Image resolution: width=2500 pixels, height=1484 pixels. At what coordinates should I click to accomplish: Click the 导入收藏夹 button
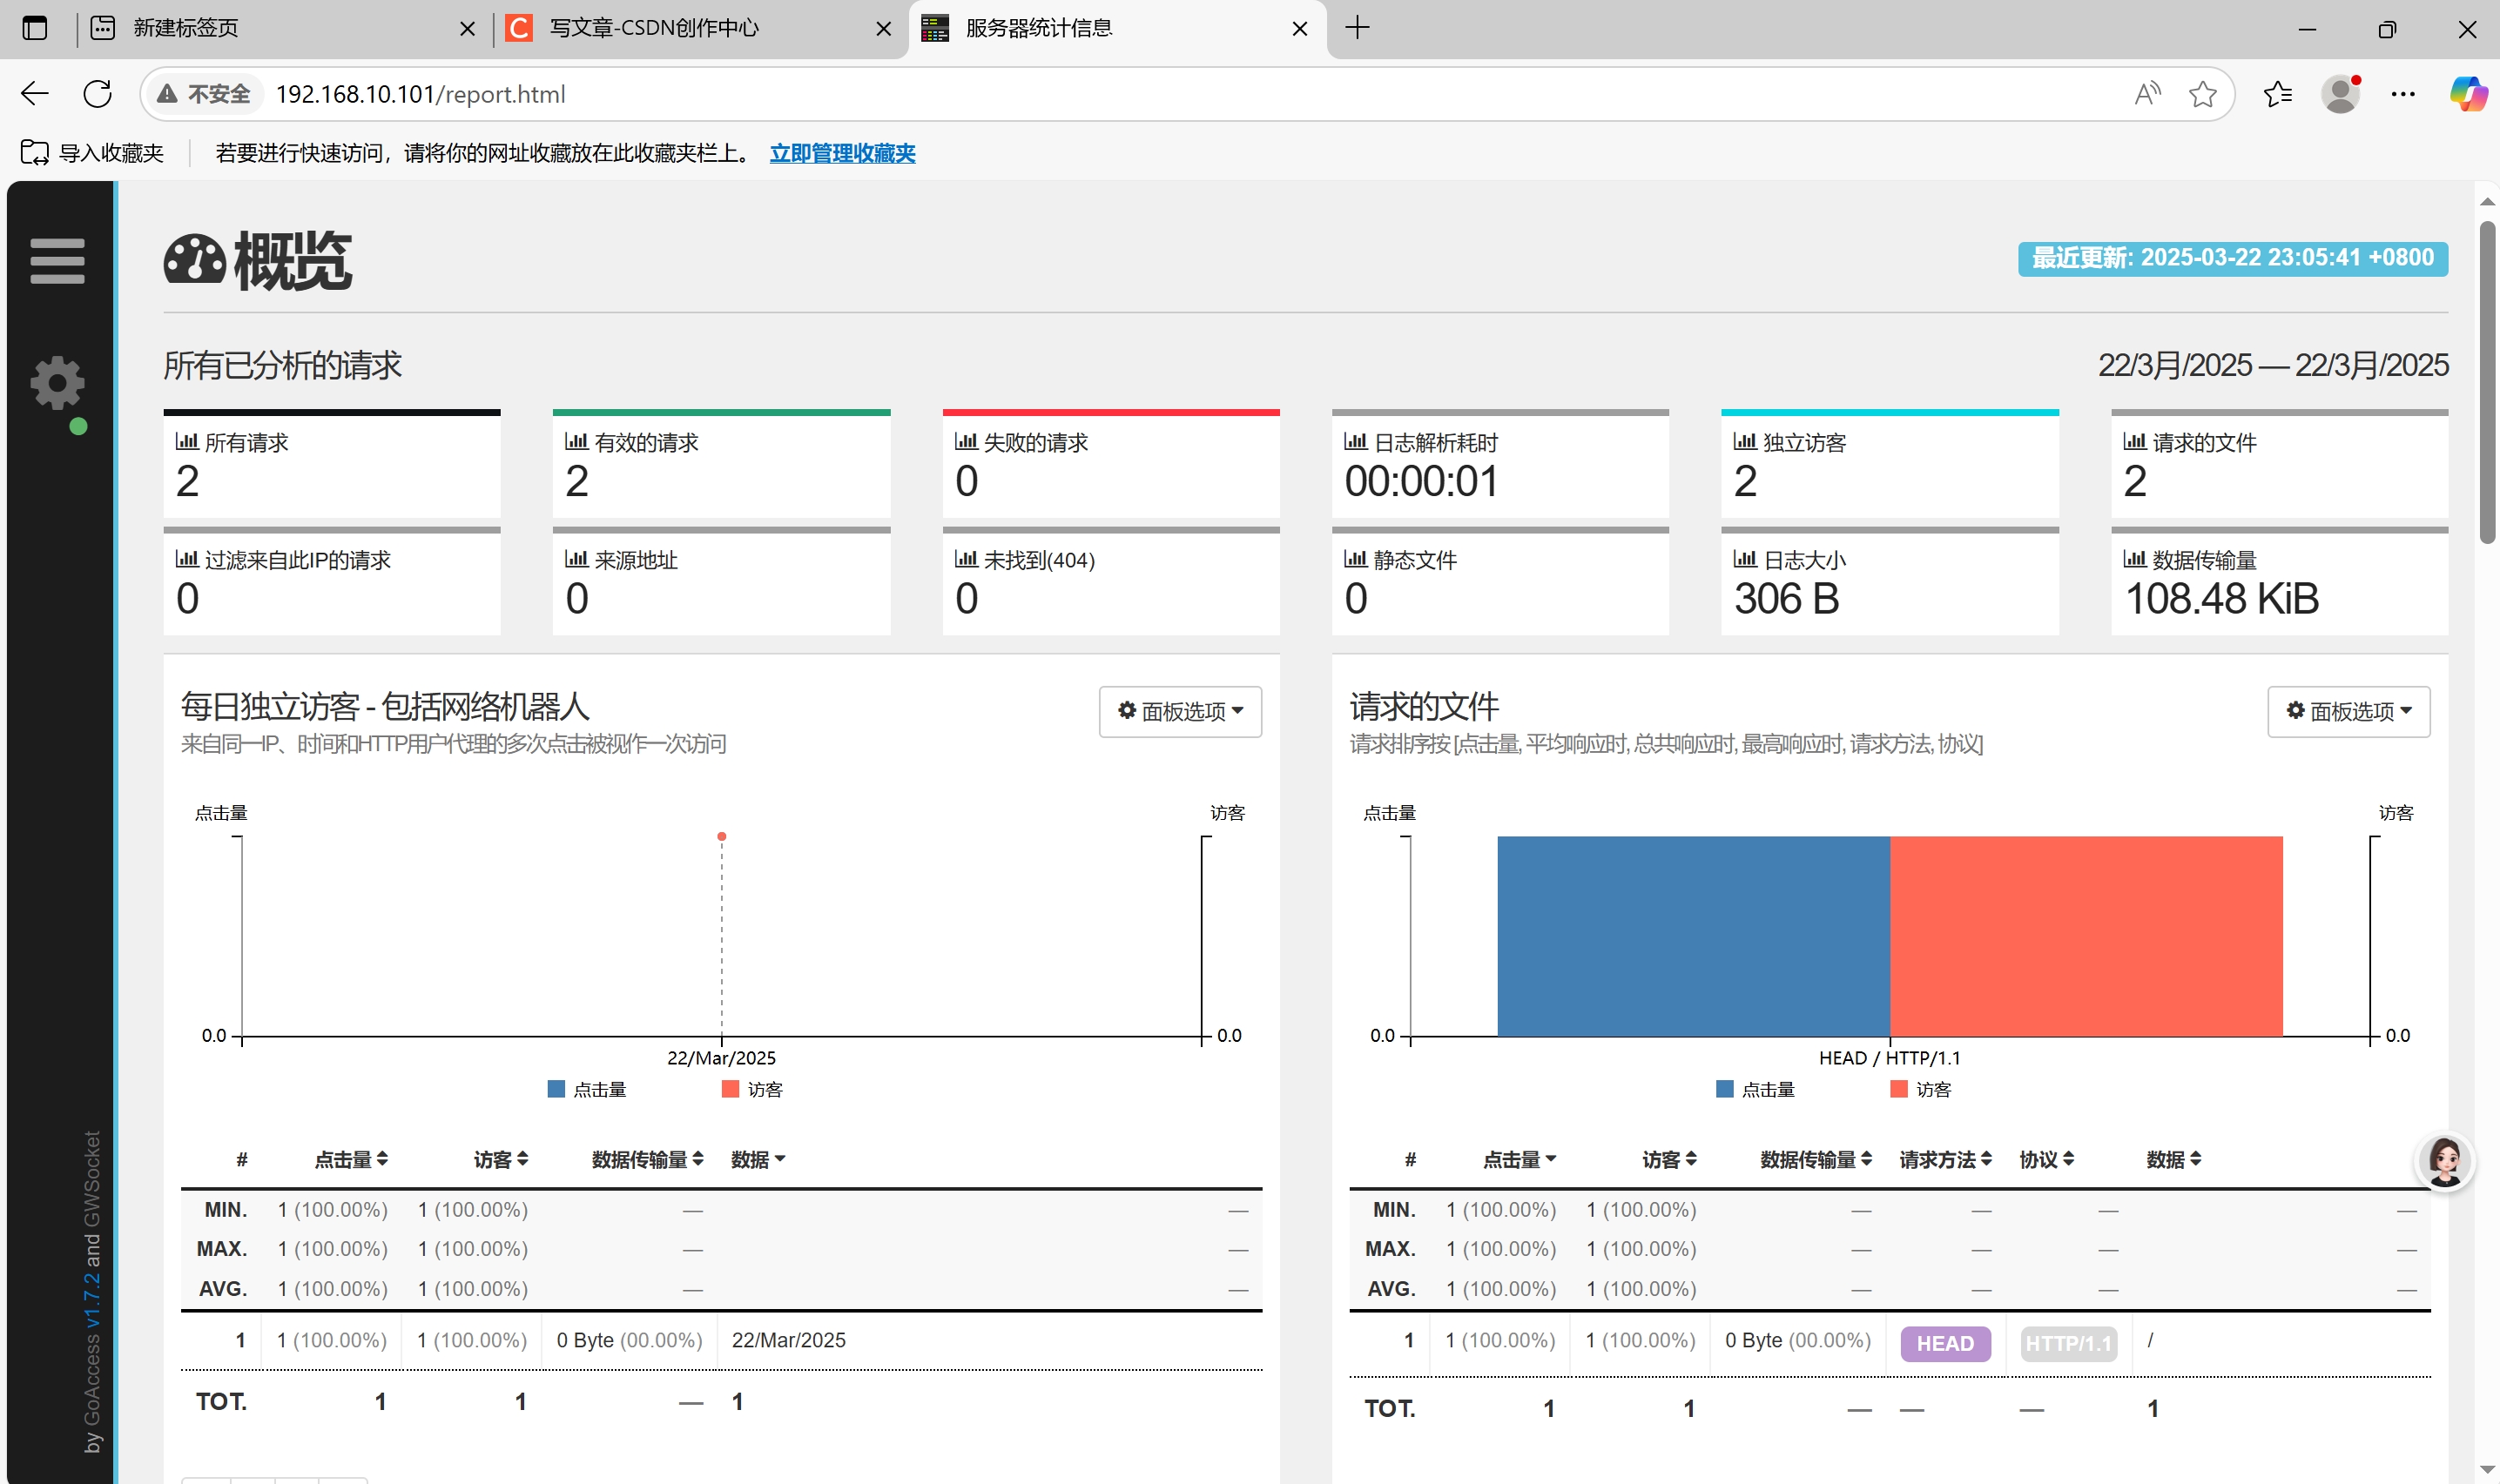pyautogui.click(x=92, y=153)
